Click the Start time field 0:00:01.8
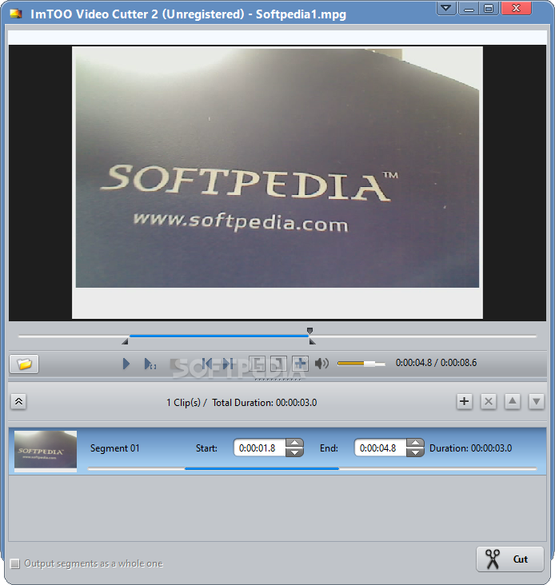 (259, 448)
